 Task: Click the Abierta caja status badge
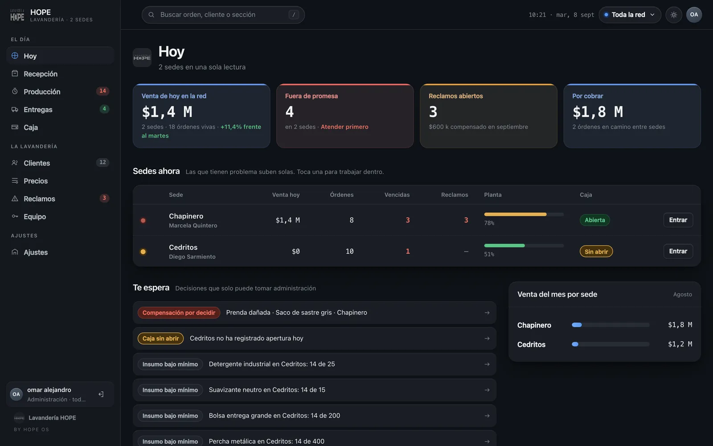(594, 220)
